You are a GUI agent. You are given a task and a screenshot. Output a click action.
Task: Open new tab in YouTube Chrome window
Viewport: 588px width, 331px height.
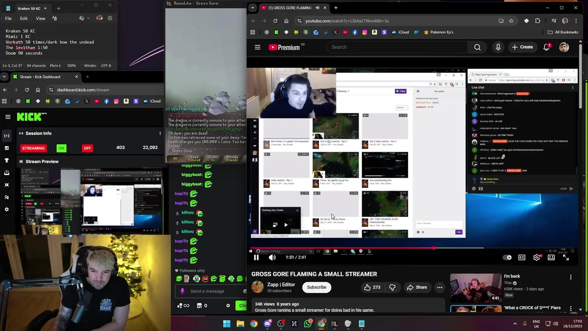(336, 8)
